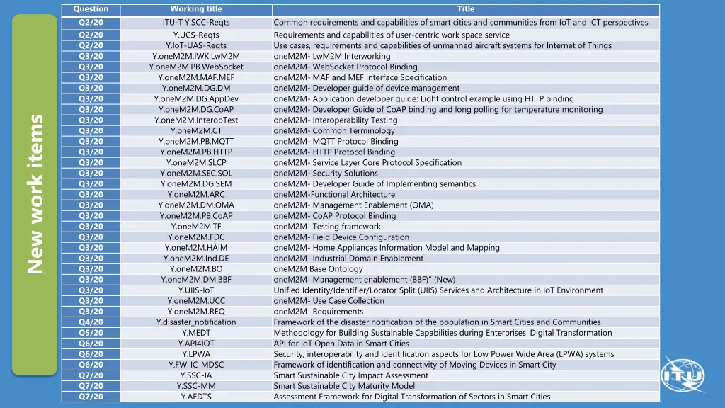Click the "Question" column header

click(x=91, y=9)
